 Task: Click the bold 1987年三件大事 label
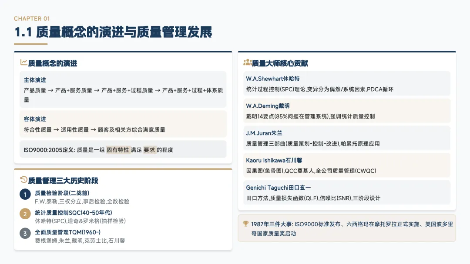click(272, 224)
